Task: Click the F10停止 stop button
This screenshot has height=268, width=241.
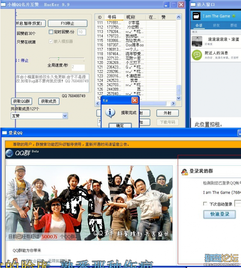Action: pos(68,23)
